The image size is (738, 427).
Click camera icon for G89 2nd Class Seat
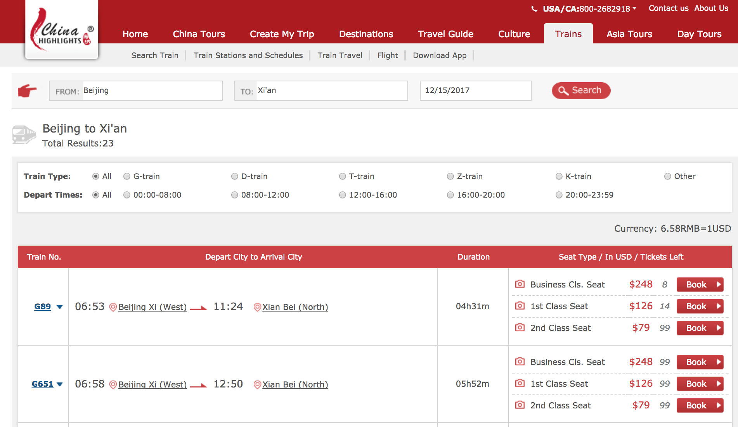coord(520,327)
